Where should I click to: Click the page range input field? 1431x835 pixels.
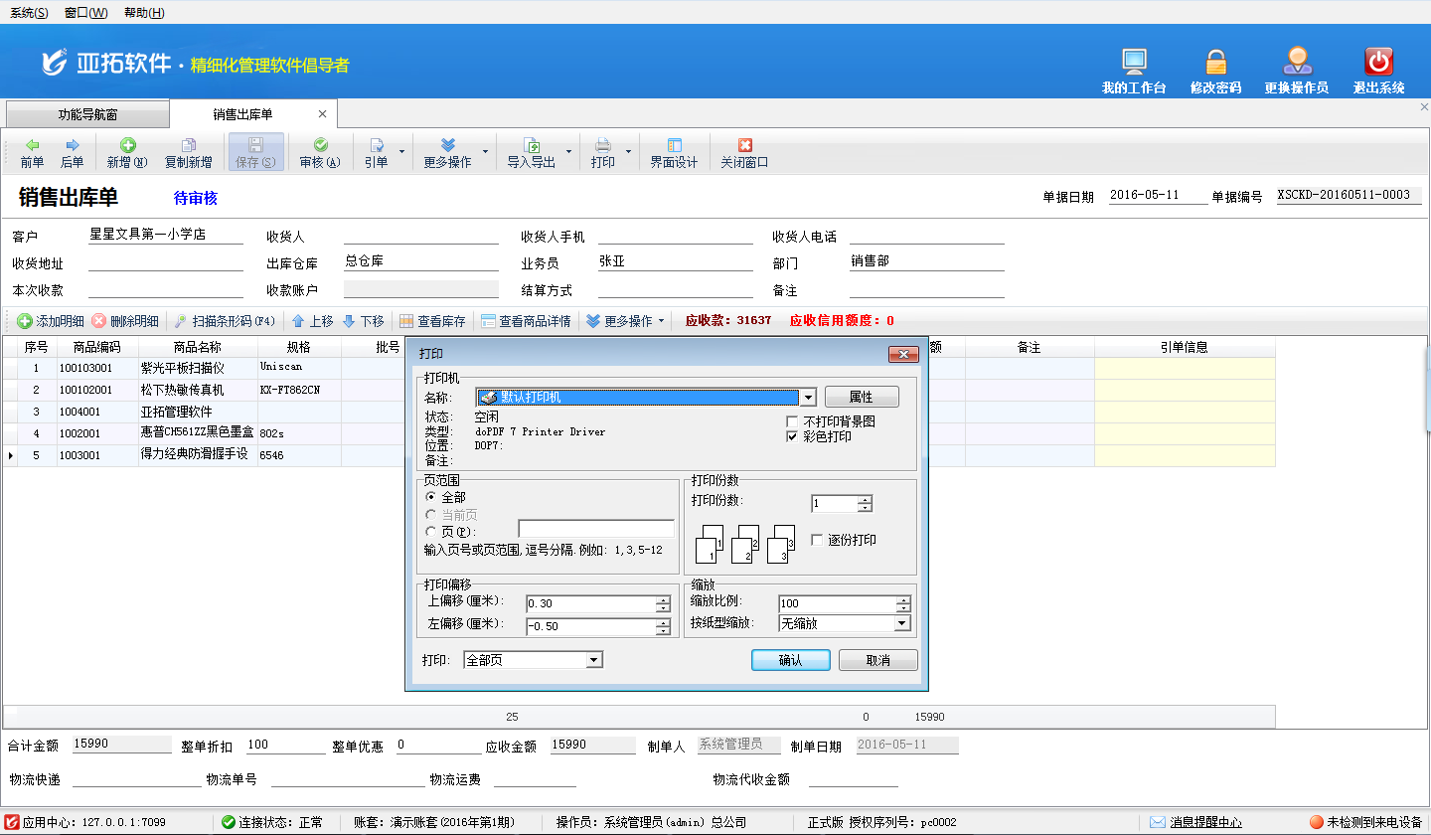point(595,529)
